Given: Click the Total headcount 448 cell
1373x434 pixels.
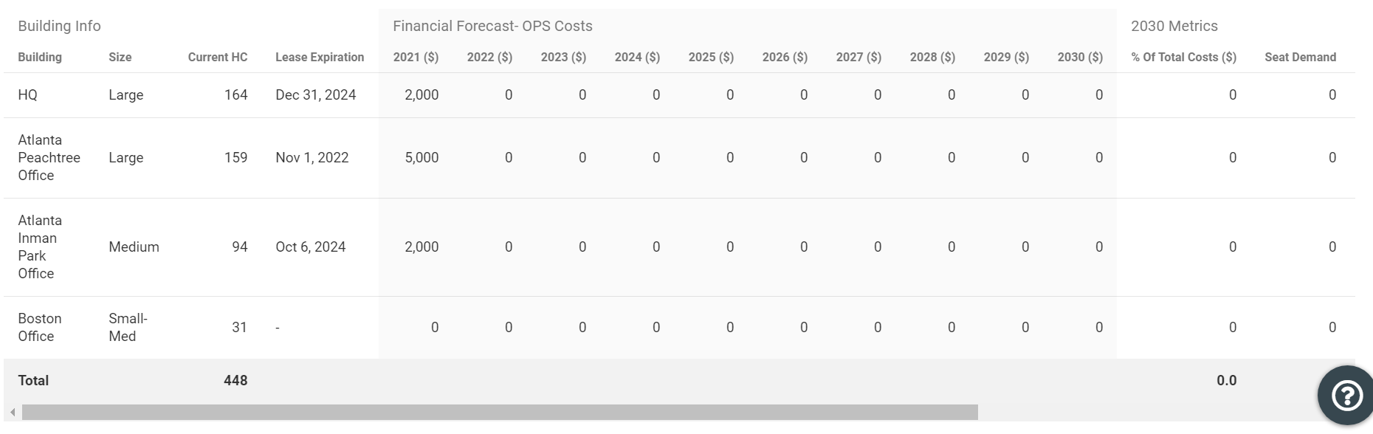Looking at the screenshot, I should click(x=235, y=381).
